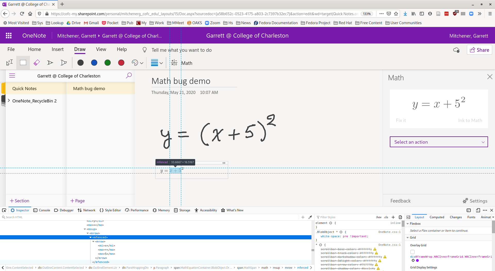Image resolution: width=495 pixels, height=271 pixels.
Task: Add a new CSS rule
Action: click(x=393, y=217)
